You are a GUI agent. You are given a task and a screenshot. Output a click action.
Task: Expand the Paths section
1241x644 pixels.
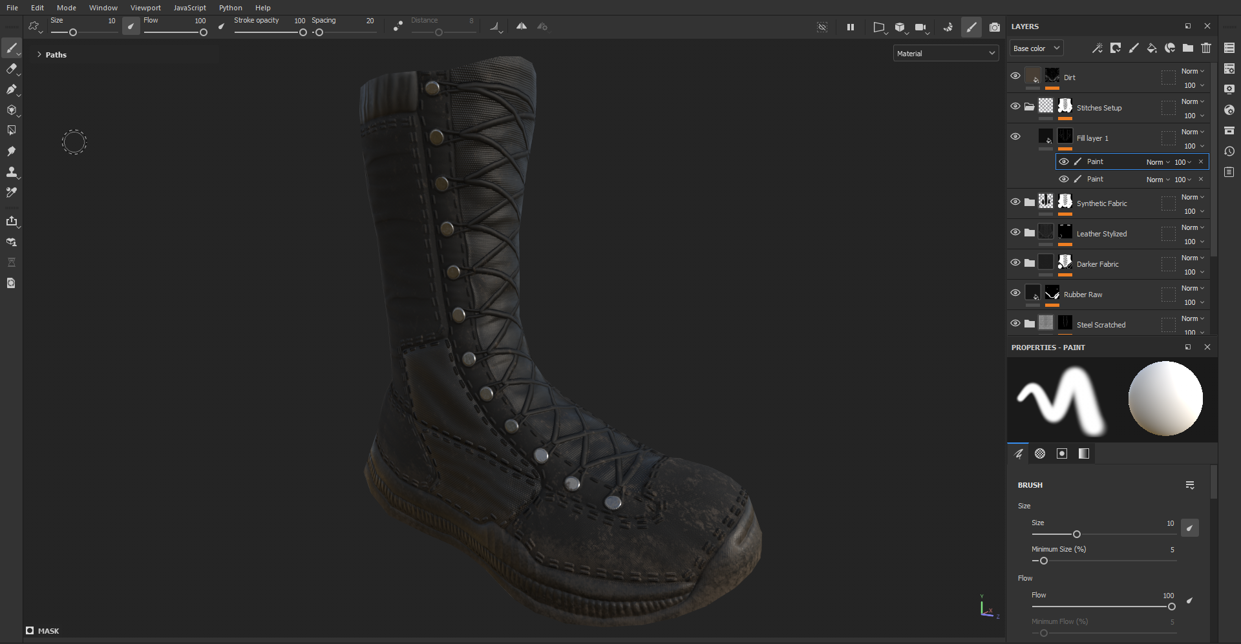pyautogui.click(x=39, y=55)
